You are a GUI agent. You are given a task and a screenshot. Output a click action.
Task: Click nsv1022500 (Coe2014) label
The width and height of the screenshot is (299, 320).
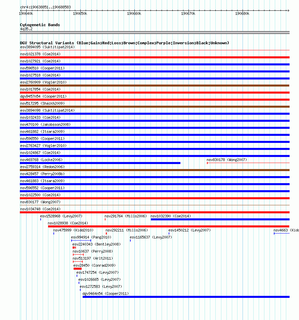click(40, 195)
